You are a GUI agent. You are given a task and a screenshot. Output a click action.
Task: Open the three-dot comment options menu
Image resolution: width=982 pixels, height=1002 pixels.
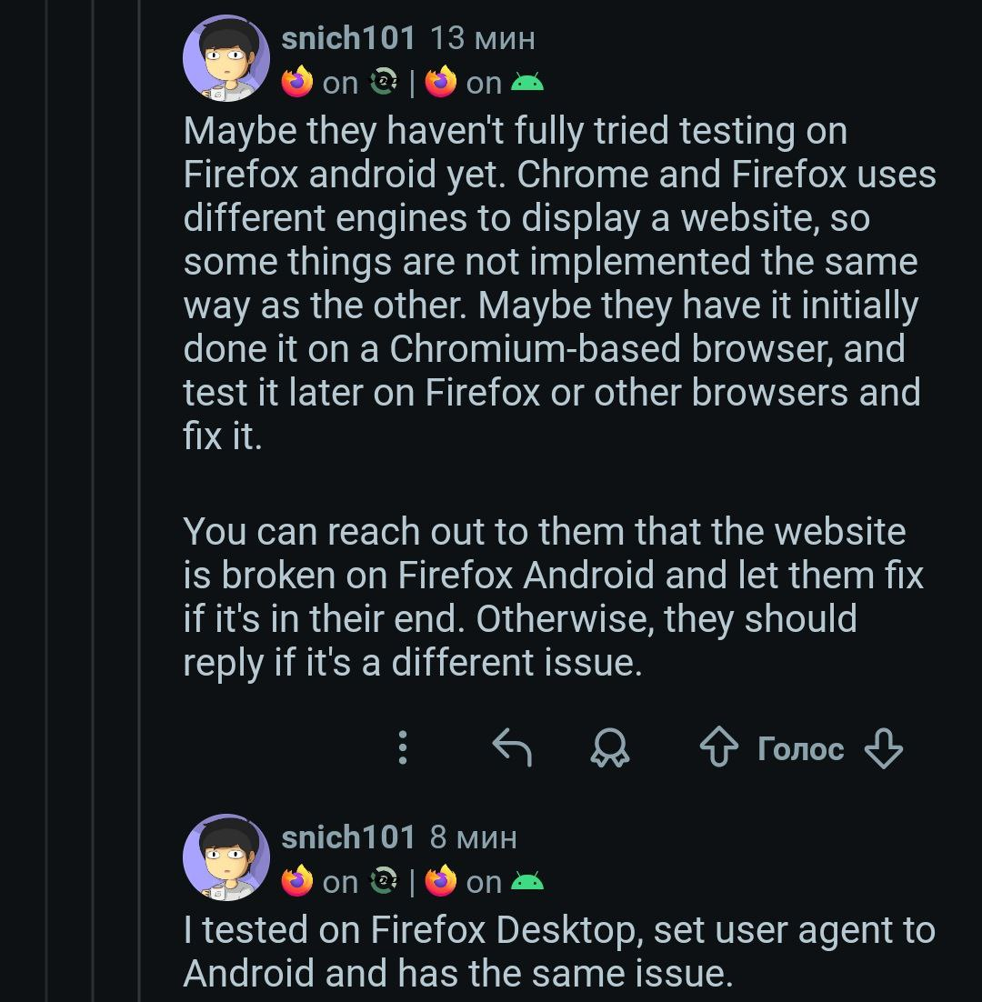(x=403, y=747)
